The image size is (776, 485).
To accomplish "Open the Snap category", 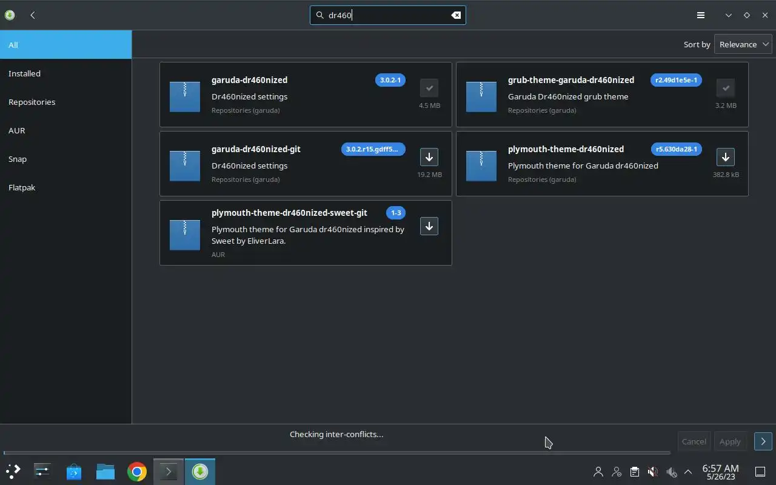I will (x=65, y=159).
